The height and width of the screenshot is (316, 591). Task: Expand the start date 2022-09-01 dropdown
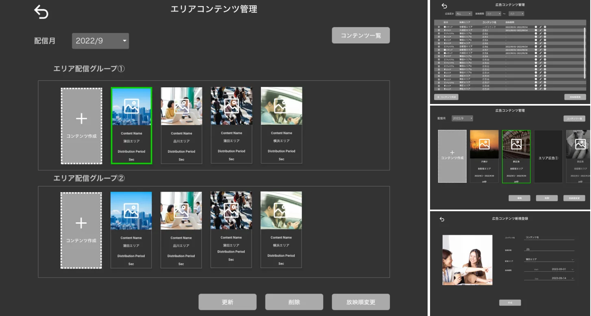(549, 269)
